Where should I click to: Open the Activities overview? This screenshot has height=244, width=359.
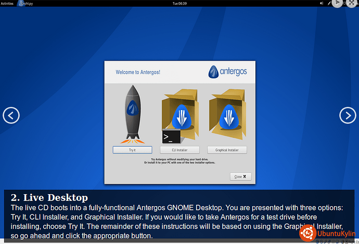coord(7,3)
